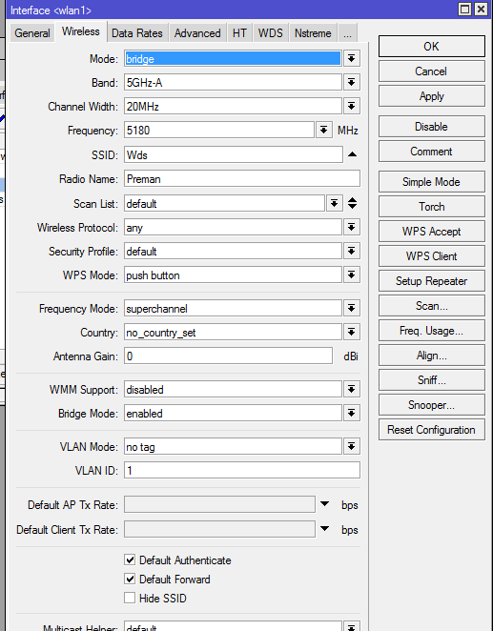The height and width of the screenshot is (631, 493).
Task: Click the WPS Accept button
Action: click(x=431, y=232)
